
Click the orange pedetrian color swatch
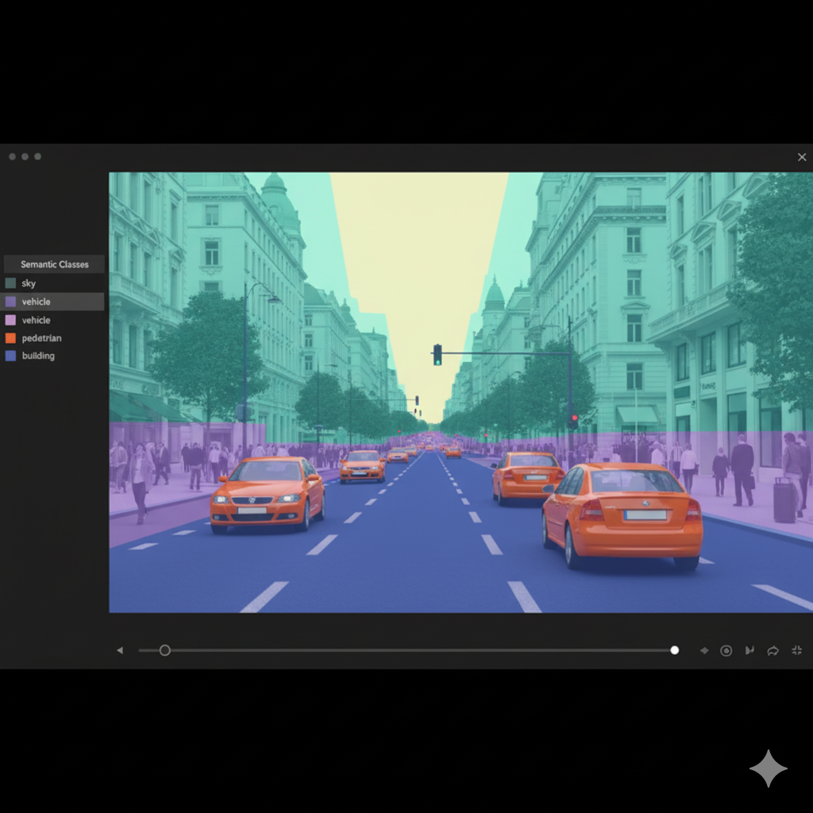pyautogui.click(x=10, y=338)
